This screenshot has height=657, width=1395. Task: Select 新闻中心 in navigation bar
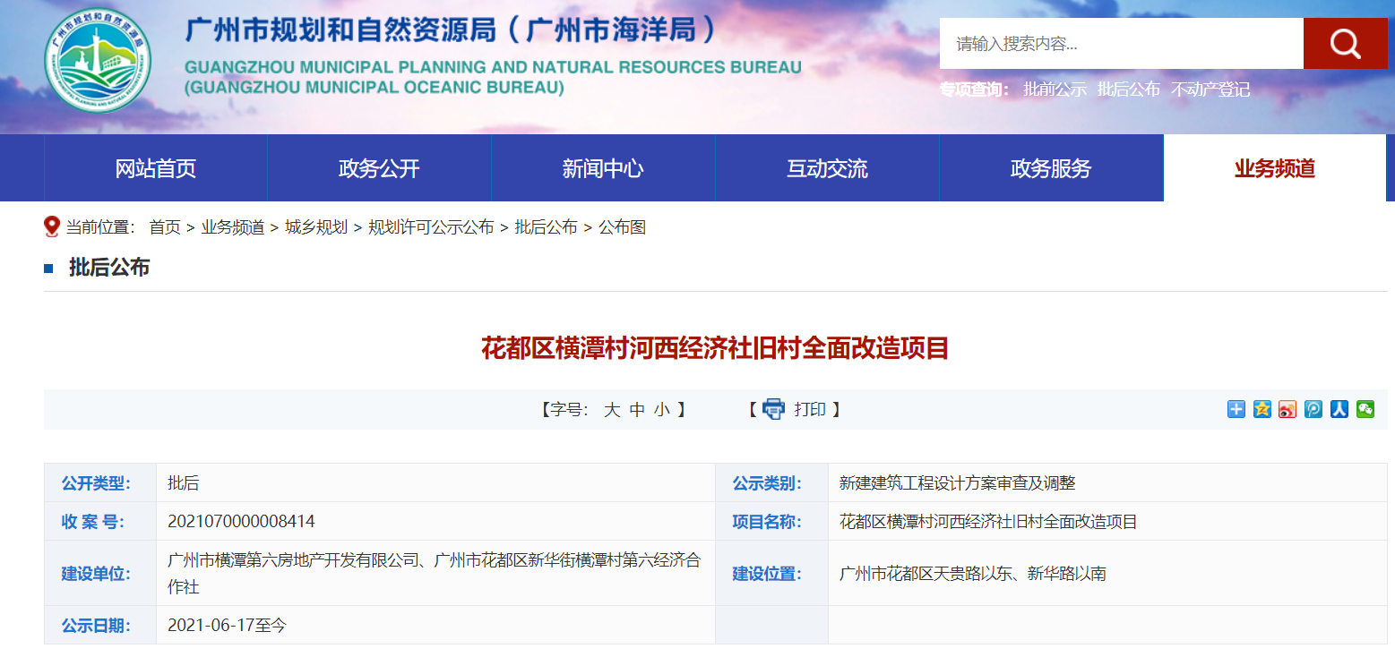[x=603, y=168]
